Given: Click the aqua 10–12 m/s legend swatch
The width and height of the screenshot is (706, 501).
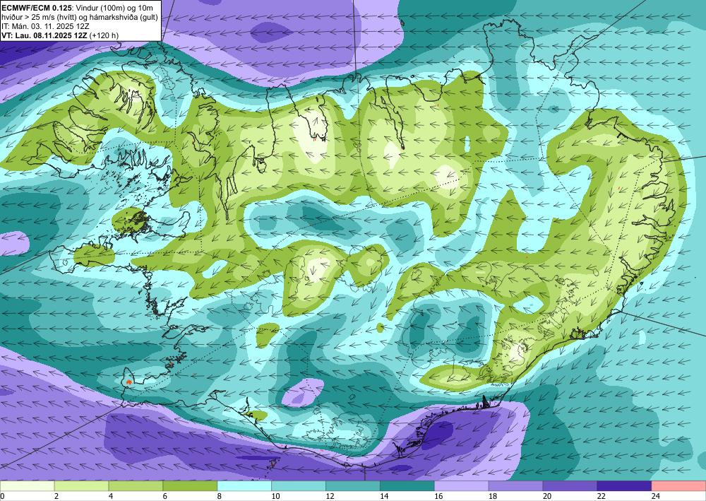Looking at the screenshot, I should (299, 485).
